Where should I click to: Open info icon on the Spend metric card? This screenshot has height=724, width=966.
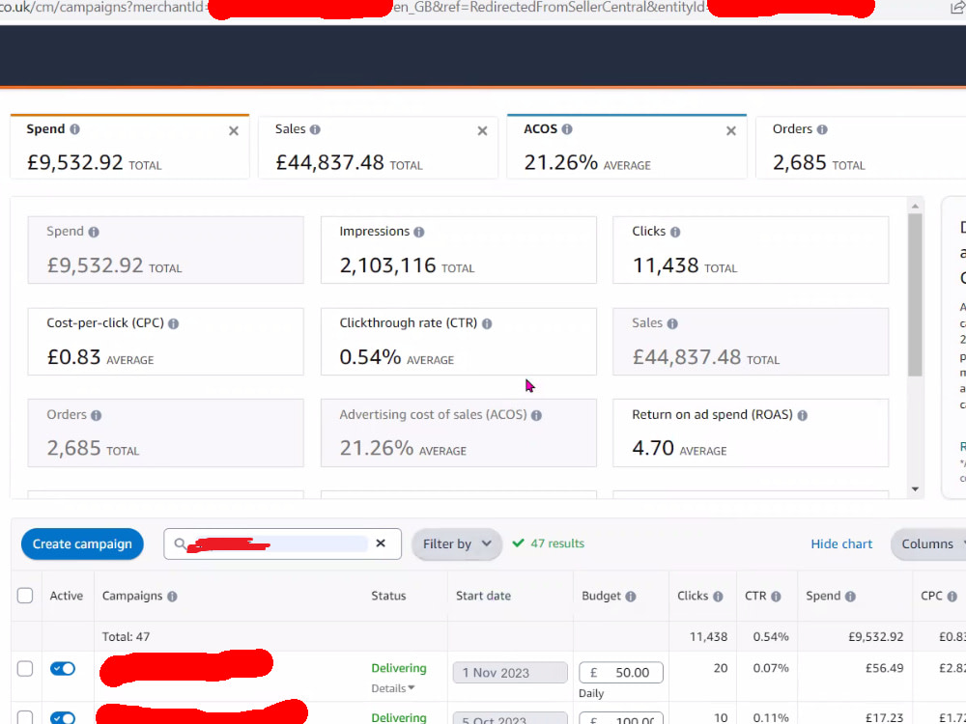click(x=94, y=232)
